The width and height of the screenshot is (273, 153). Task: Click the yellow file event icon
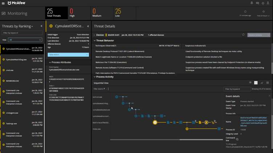[x=200, y=123]
